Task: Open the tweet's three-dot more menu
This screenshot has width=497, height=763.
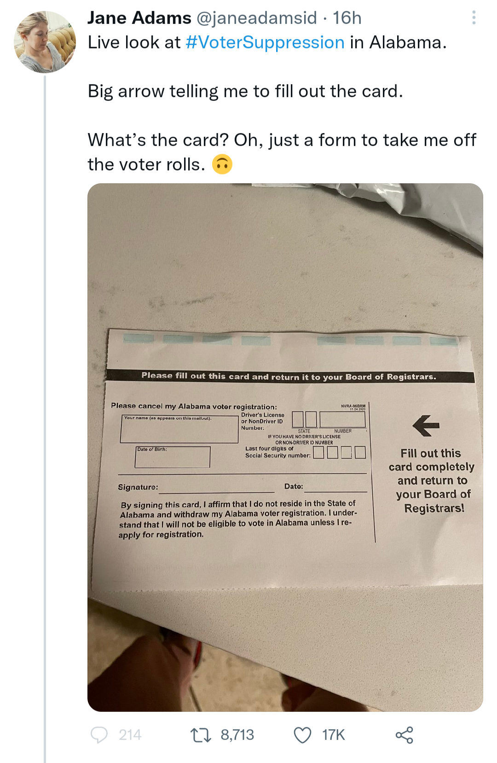Action: 474,18
